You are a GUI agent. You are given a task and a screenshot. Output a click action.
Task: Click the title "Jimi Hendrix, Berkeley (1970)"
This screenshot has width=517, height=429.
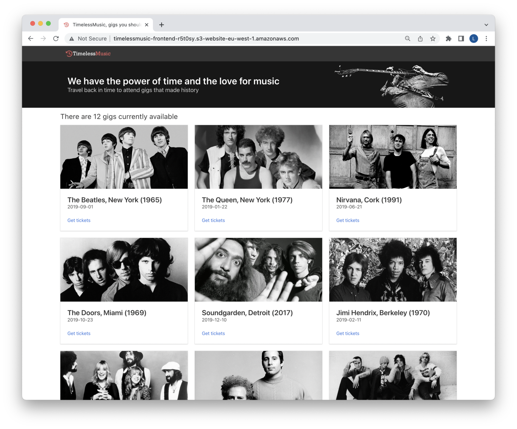point(383,313)
